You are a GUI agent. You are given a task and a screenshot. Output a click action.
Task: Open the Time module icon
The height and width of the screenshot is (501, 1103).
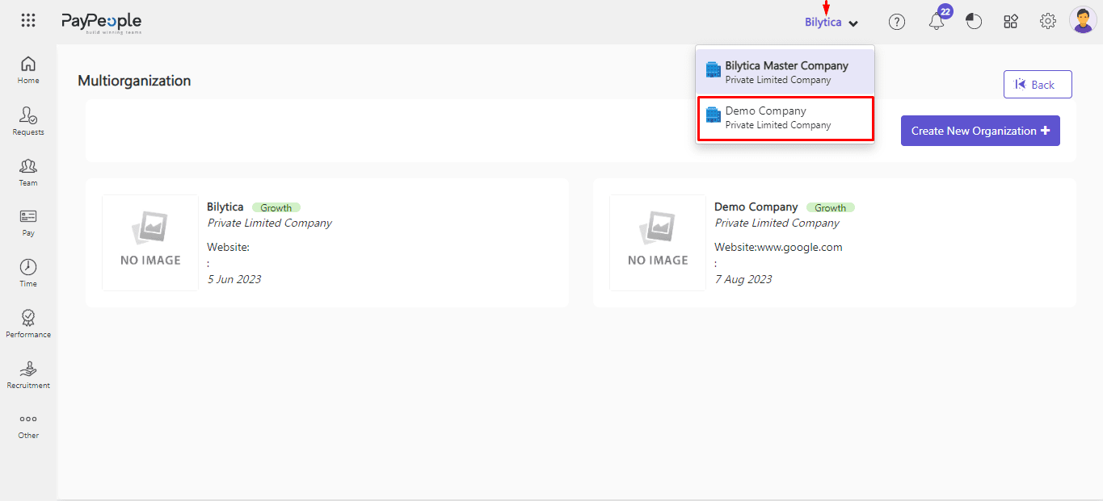coord(28,272)
